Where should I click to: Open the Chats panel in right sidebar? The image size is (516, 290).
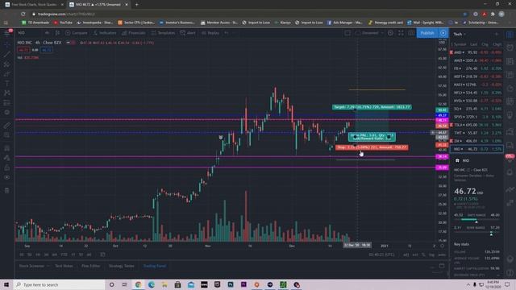pos(510,132)
